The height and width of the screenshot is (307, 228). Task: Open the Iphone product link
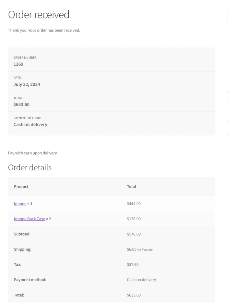point(20,204)
